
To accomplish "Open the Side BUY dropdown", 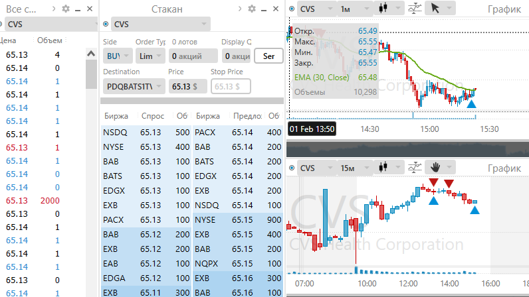I will [x=117, y=56].
